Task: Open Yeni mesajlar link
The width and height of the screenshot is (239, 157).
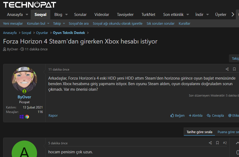Action: pyautogui.click(x=13, y=24)
